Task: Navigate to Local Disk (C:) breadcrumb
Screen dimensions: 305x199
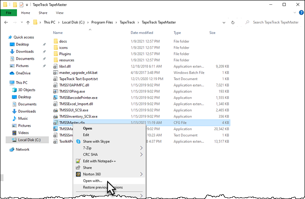Action: point(73,22)
